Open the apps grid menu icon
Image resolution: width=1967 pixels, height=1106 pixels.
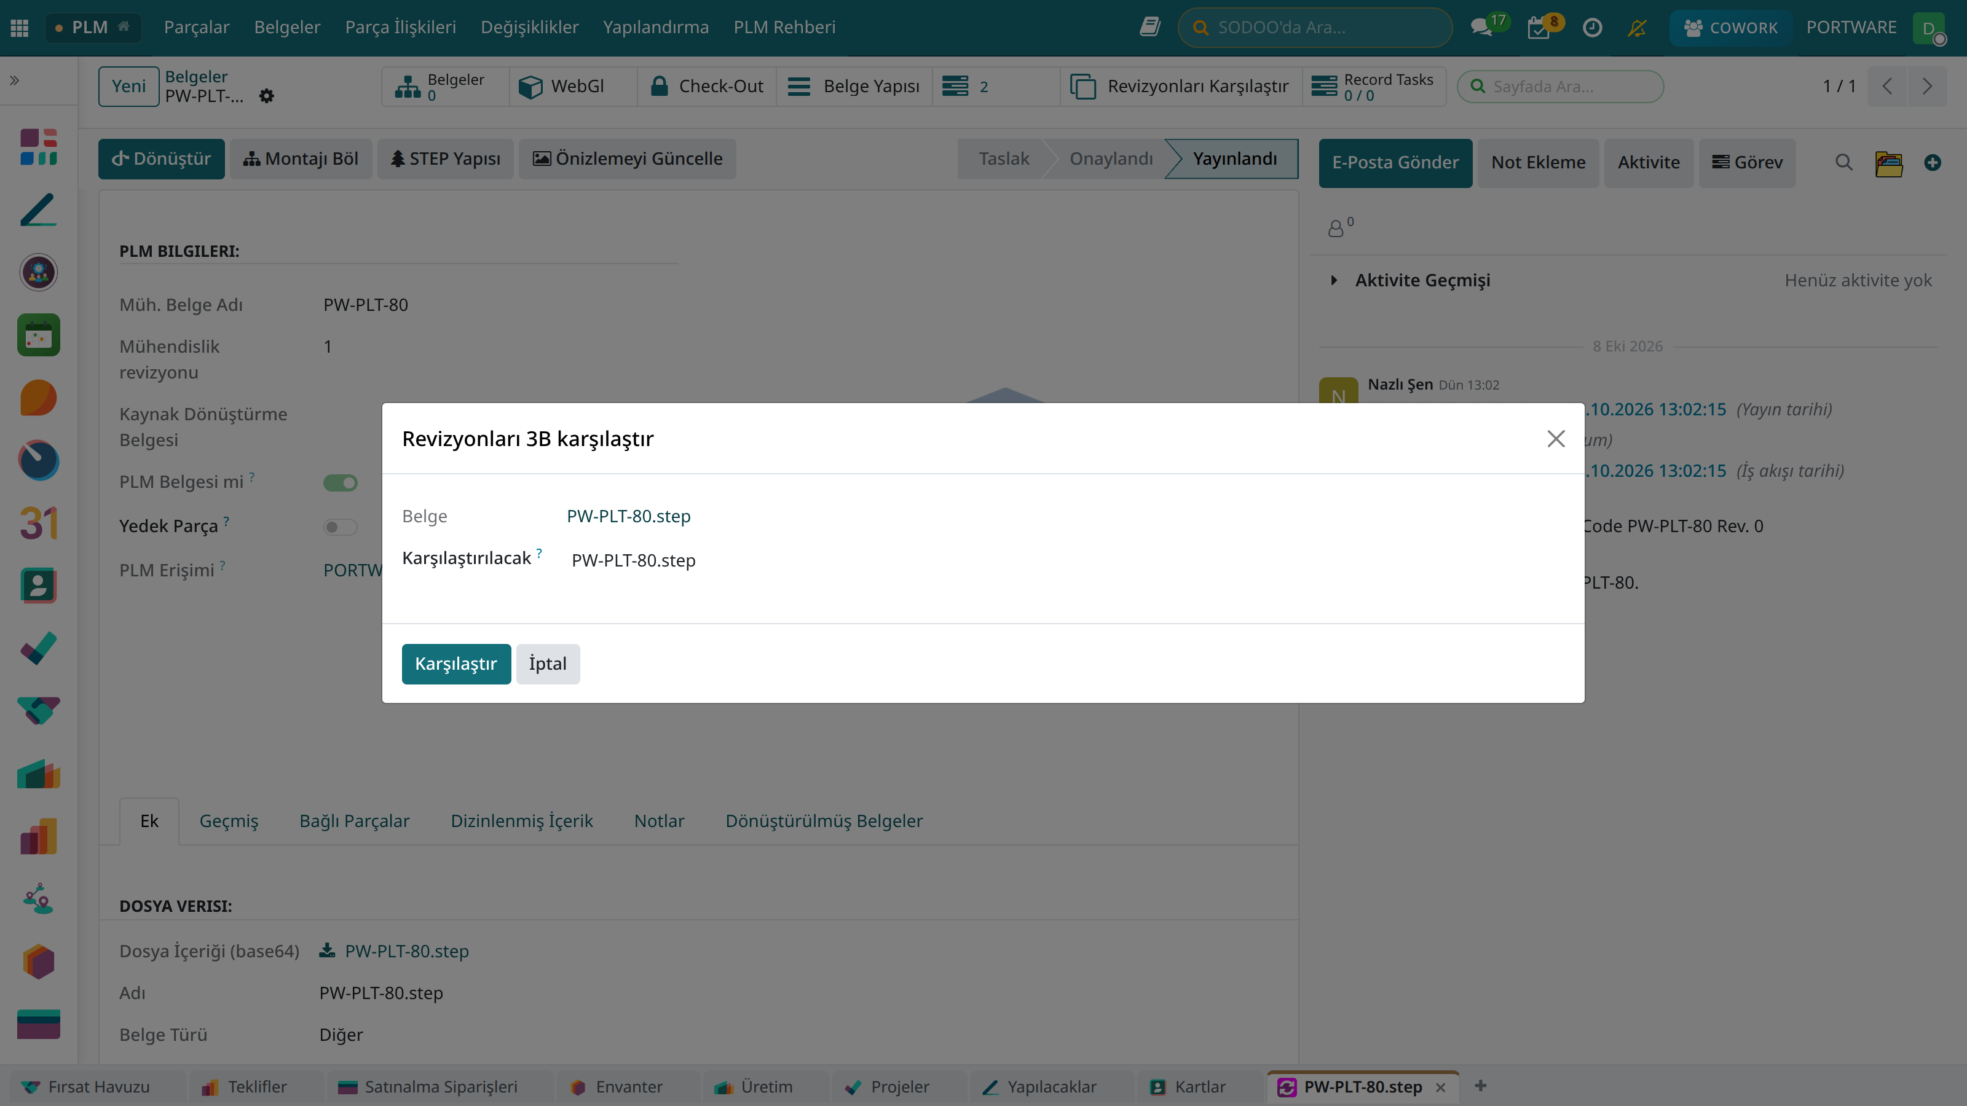click(20, 28)
